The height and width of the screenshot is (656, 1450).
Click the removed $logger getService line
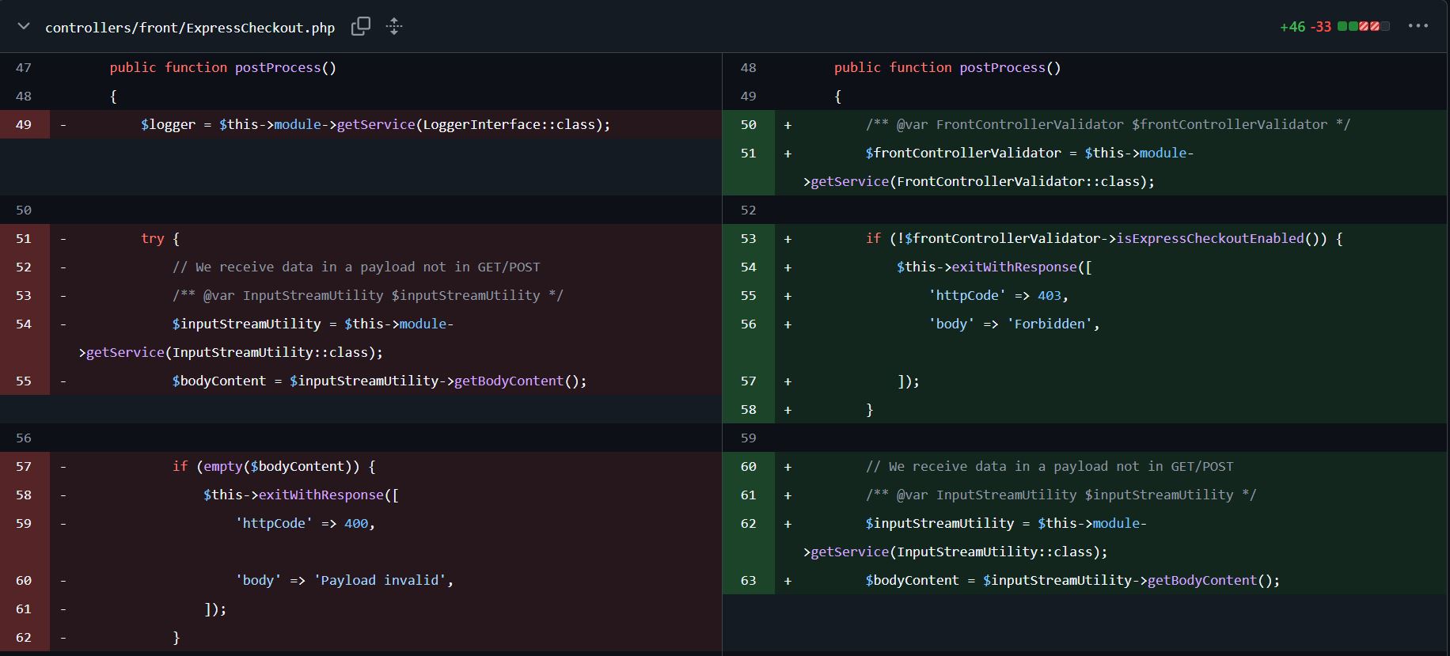(375, 124)
